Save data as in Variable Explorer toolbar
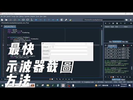 113,23
